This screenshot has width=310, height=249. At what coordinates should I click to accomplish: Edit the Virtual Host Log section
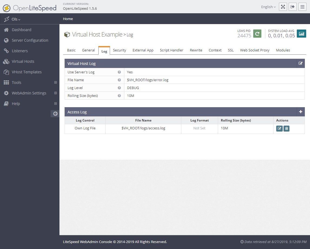click(x=301, y=63)
